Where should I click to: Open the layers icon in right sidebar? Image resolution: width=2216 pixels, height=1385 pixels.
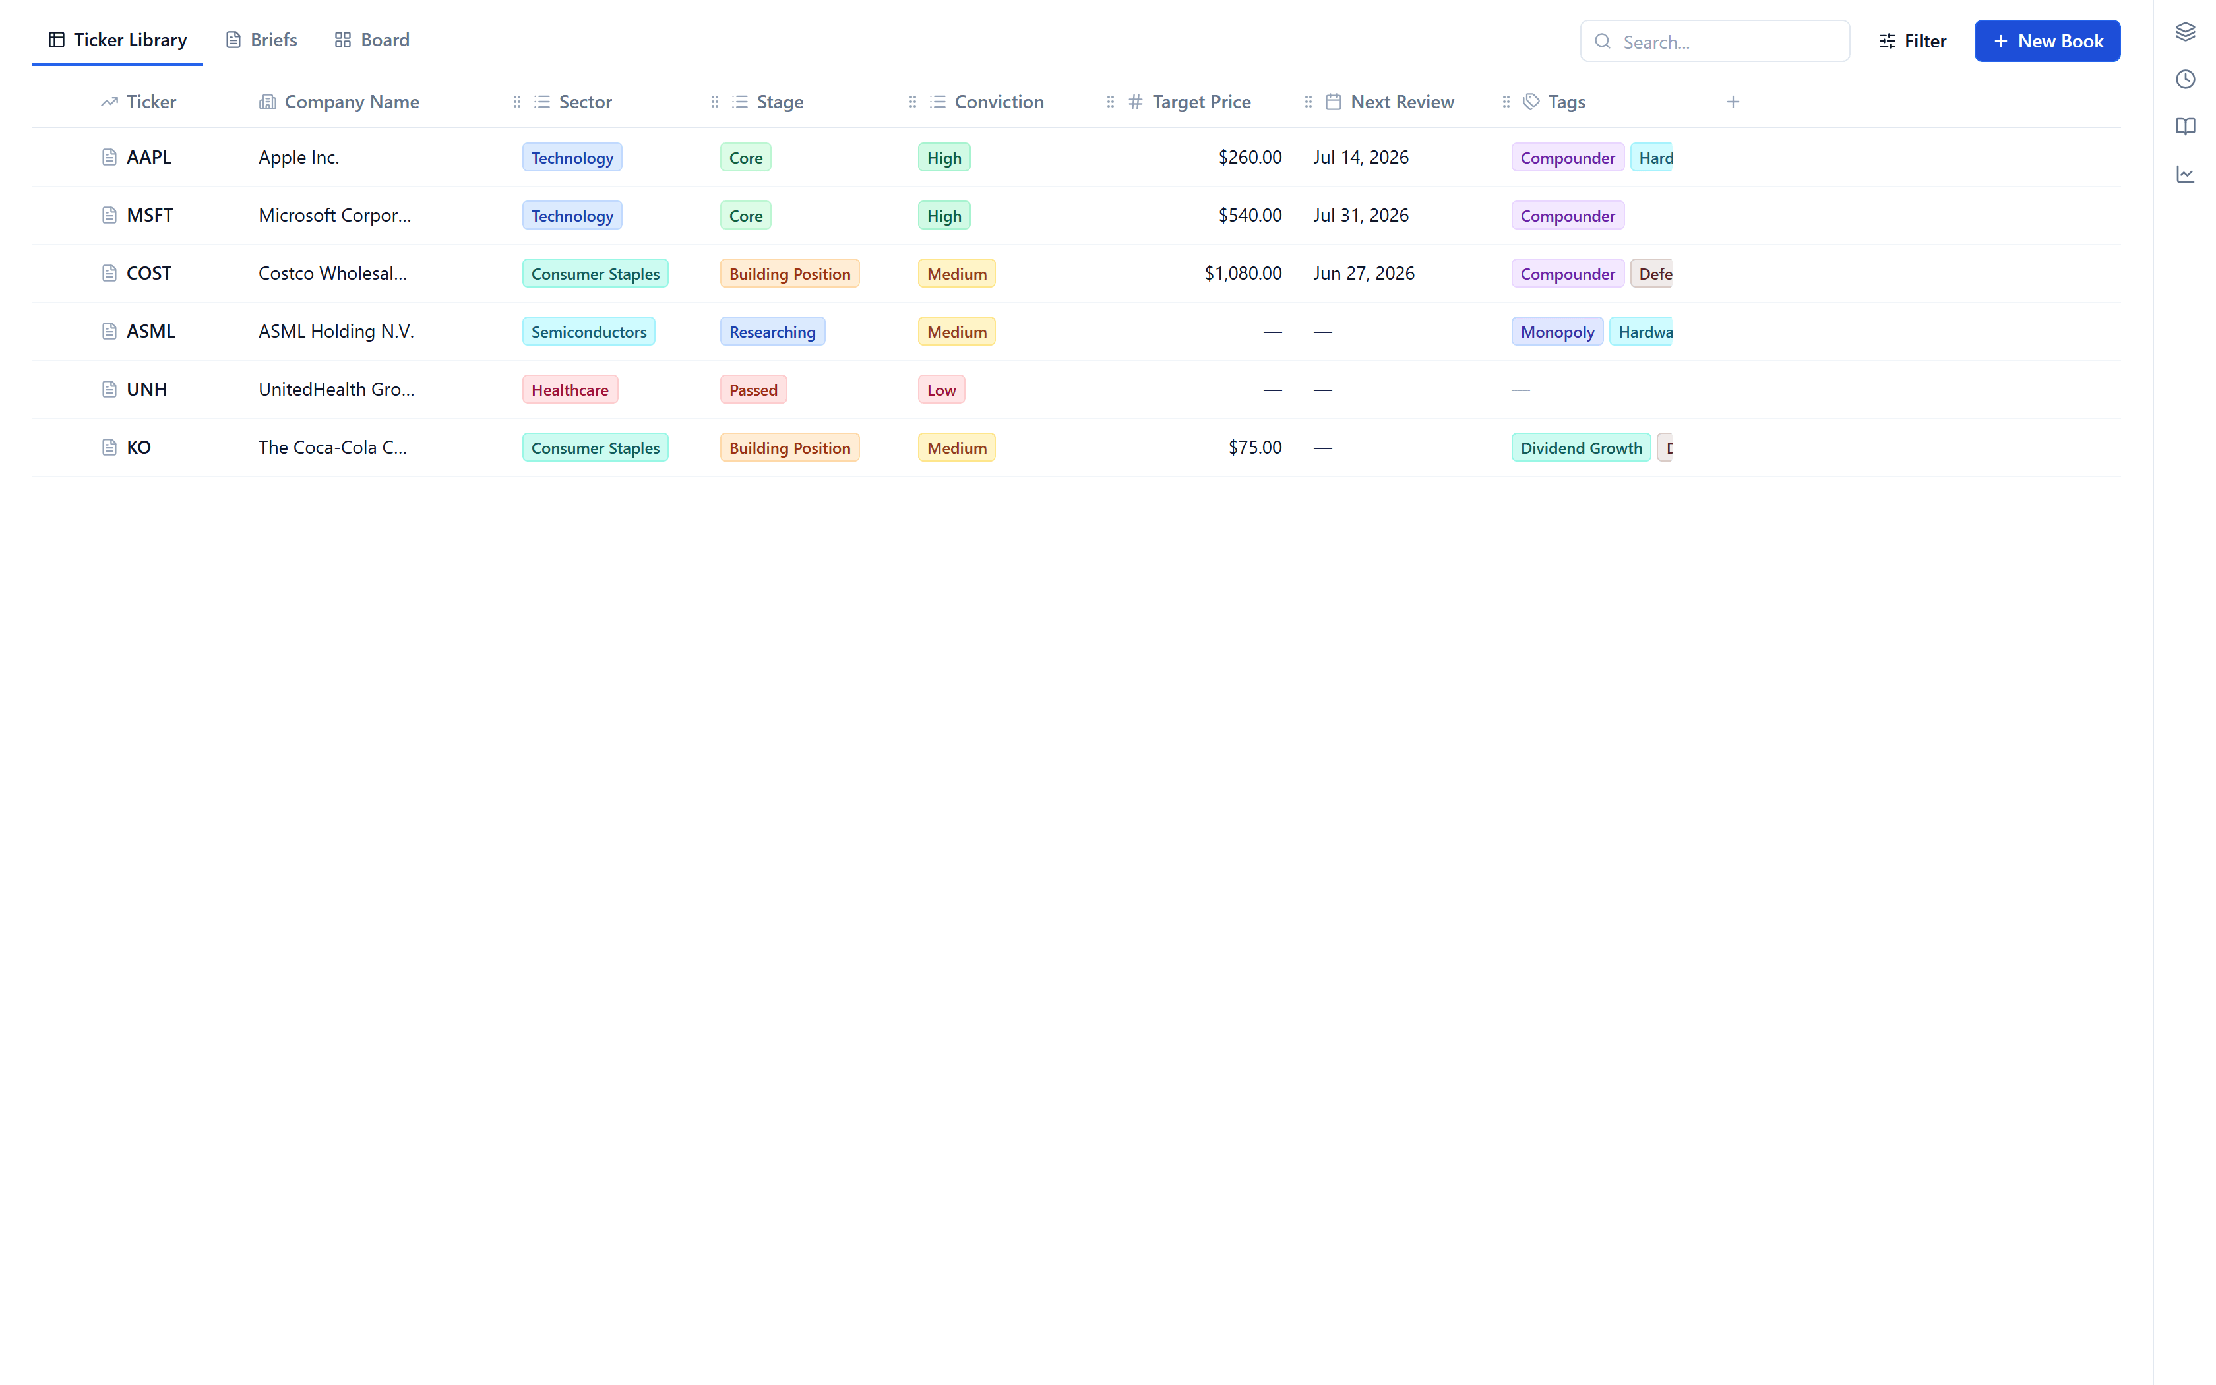click(2185, 32)
